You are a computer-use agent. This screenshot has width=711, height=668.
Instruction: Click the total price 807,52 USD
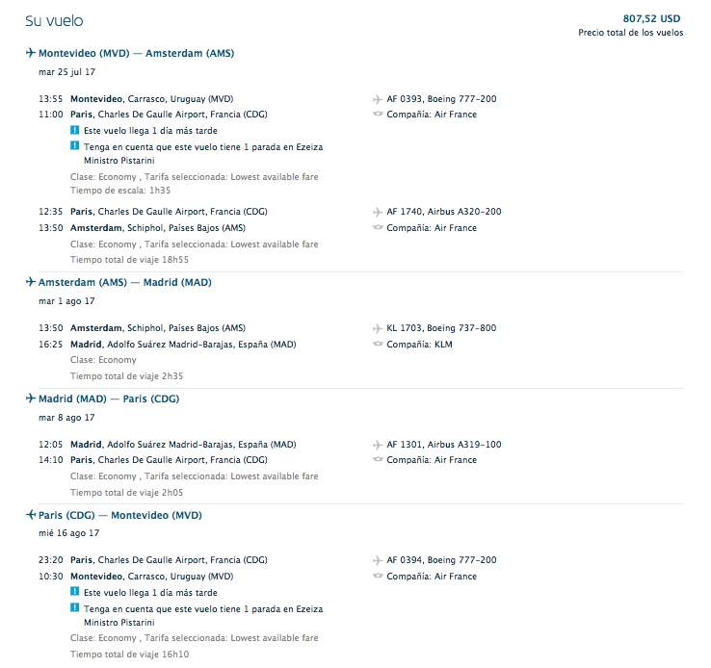click(651, 18)
